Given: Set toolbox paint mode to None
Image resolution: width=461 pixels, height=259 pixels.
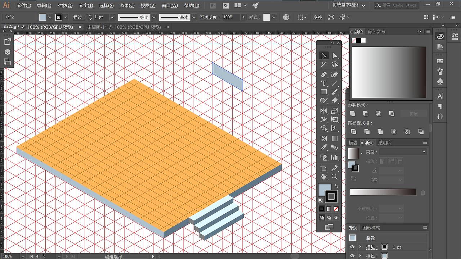Looking at the screenshot, I should coord(336,209).
